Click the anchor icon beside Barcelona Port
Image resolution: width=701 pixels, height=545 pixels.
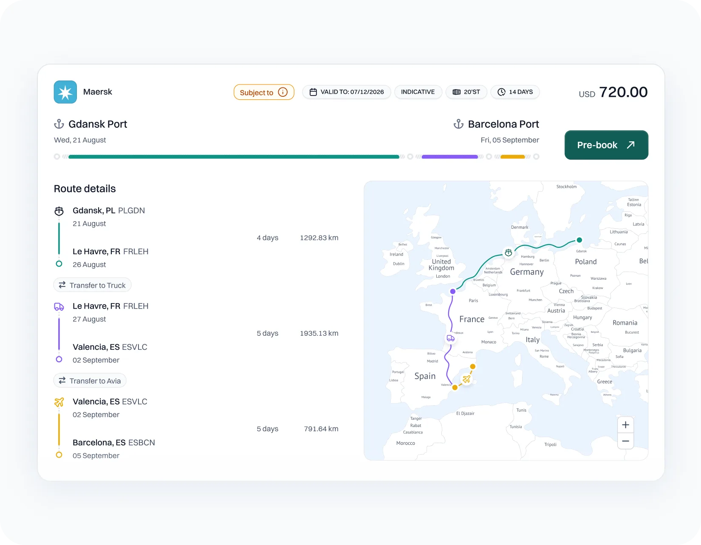[x=458, y=124]
